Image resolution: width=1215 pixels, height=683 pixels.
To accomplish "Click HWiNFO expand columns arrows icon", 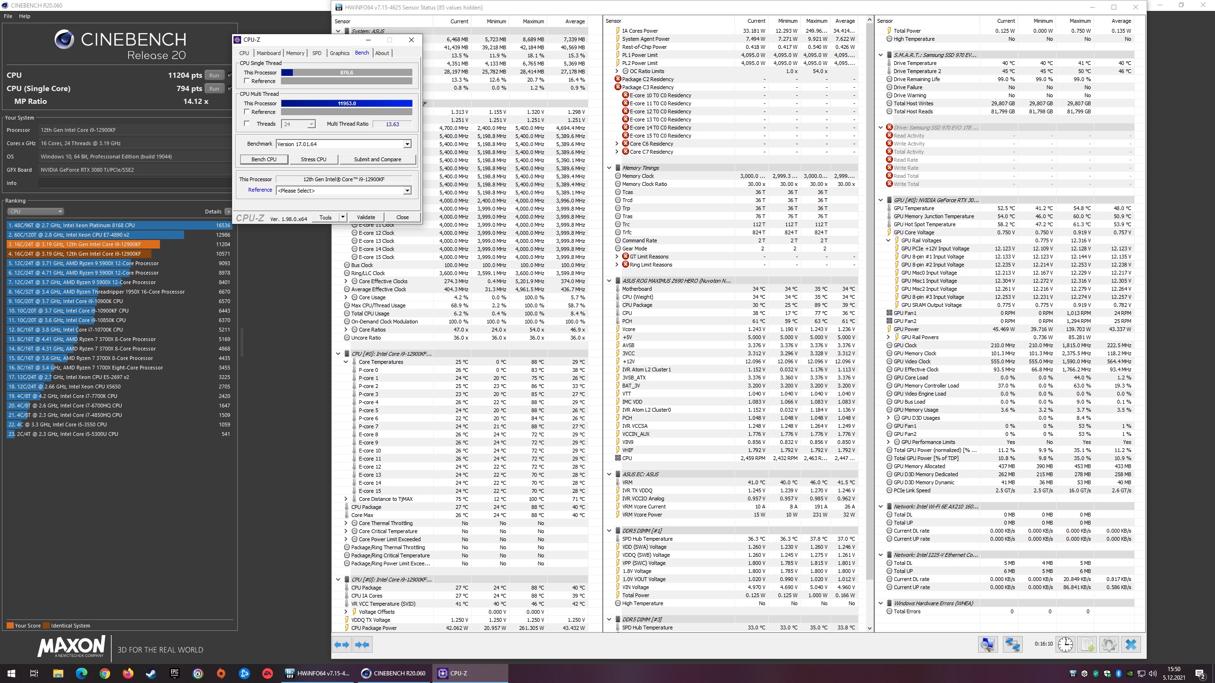I will point(342,645).
